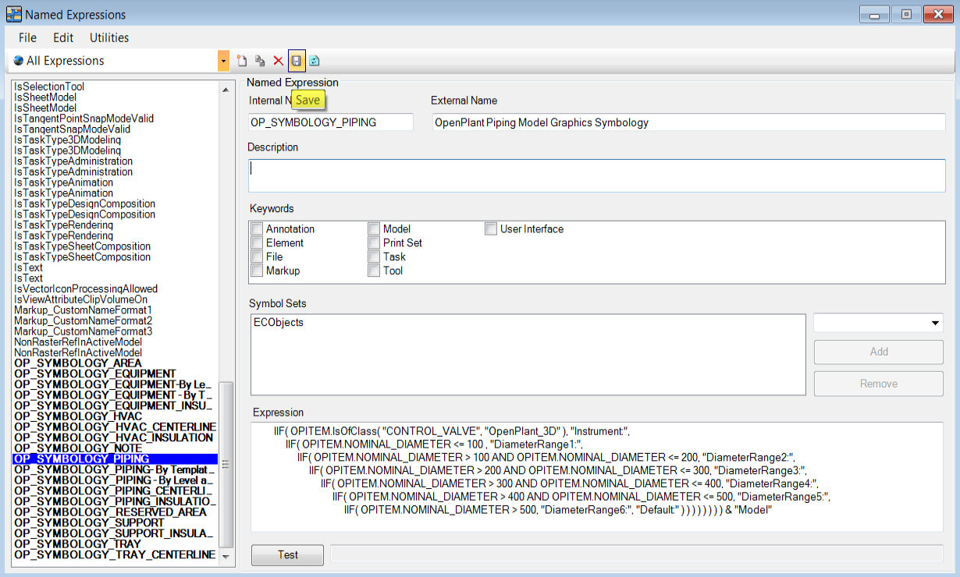Select OP_SYMBOLOGY_TRAY_CENTERLINE in the list
Screen dimensions: 960x577
click(x=115, y=554)
